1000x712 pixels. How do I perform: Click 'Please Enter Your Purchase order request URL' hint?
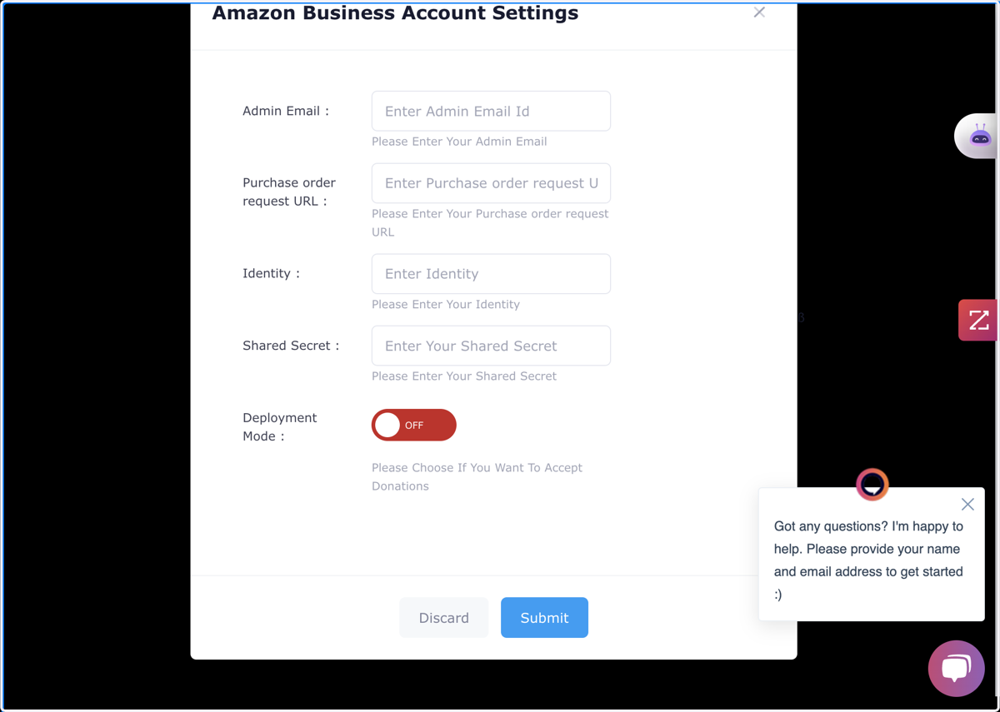coord(490,223)
